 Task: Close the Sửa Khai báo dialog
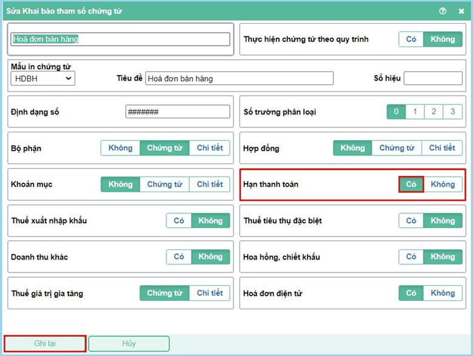click(460, 11)
